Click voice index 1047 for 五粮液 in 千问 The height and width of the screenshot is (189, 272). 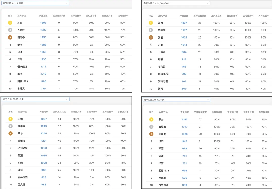point(185,127)
